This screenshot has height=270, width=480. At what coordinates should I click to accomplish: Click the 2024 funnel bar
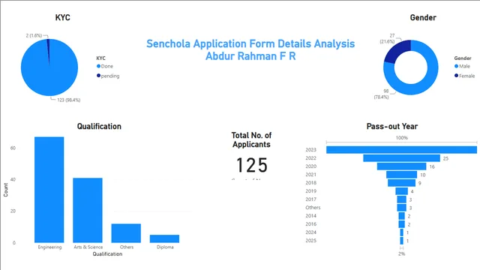point(402,232)
